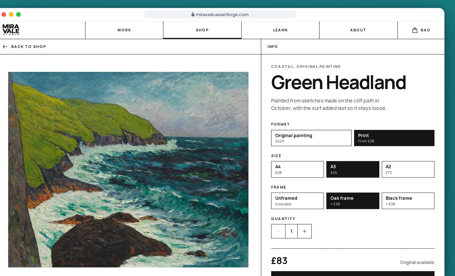Screen dimensions: 455x276
Task: Choose the Print format option
Action: 394,138
